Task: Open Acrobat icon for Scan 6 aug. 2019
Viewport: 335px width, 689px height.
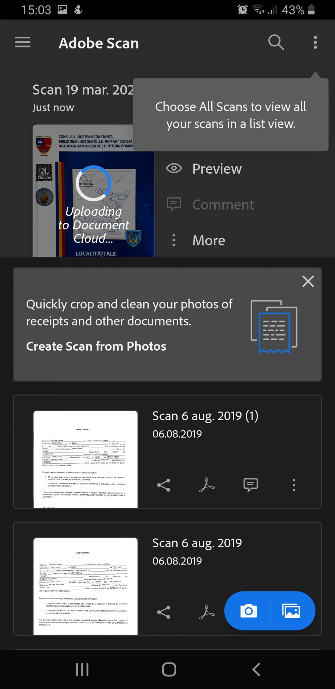Action: point(207,612)
